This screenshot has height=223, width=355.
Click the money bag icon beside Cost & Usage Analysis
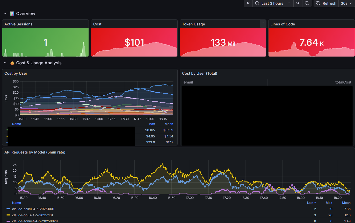point(12,63)
